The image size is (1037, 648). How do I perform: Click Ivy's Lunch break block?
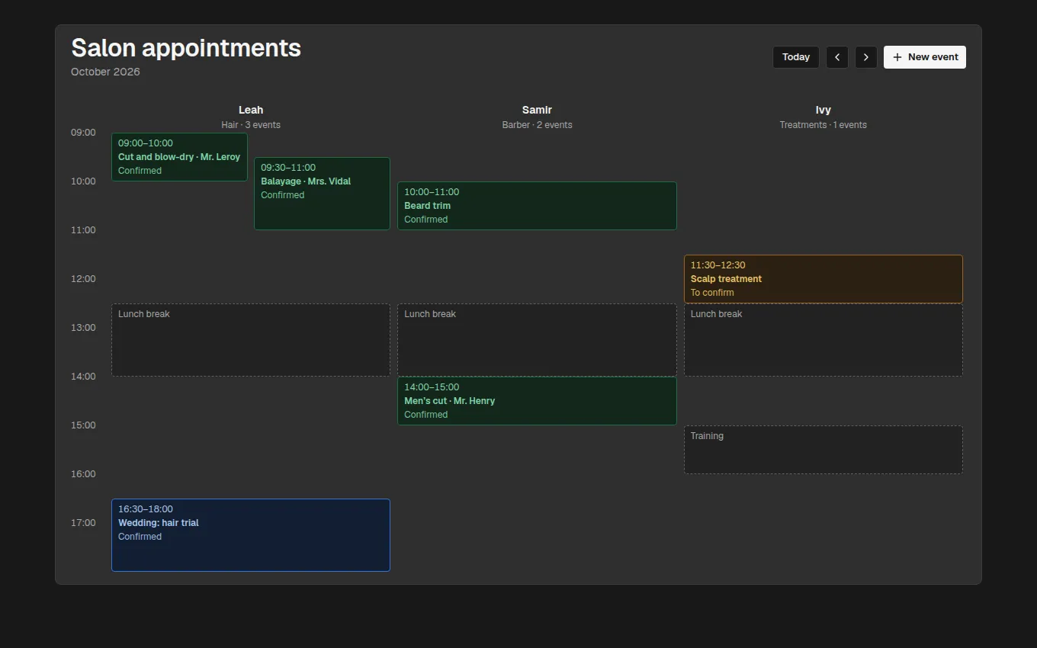pos(823,340)
